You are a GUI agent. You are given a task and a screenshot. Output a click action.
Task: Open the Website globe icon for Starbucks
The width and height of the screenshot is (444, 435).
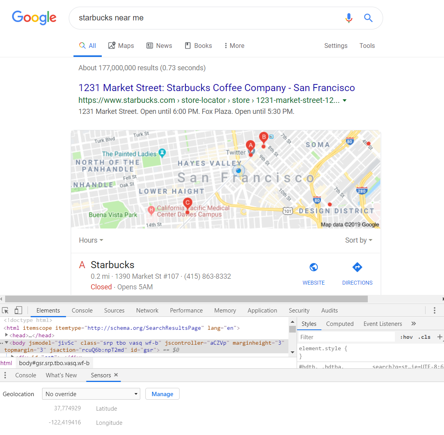click(314, 267)
